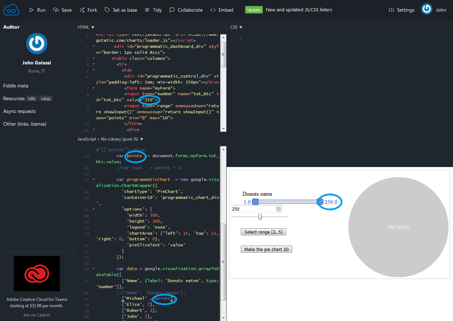Collapse the fold arrow on HTML line 5

click(x=94, y=70)
